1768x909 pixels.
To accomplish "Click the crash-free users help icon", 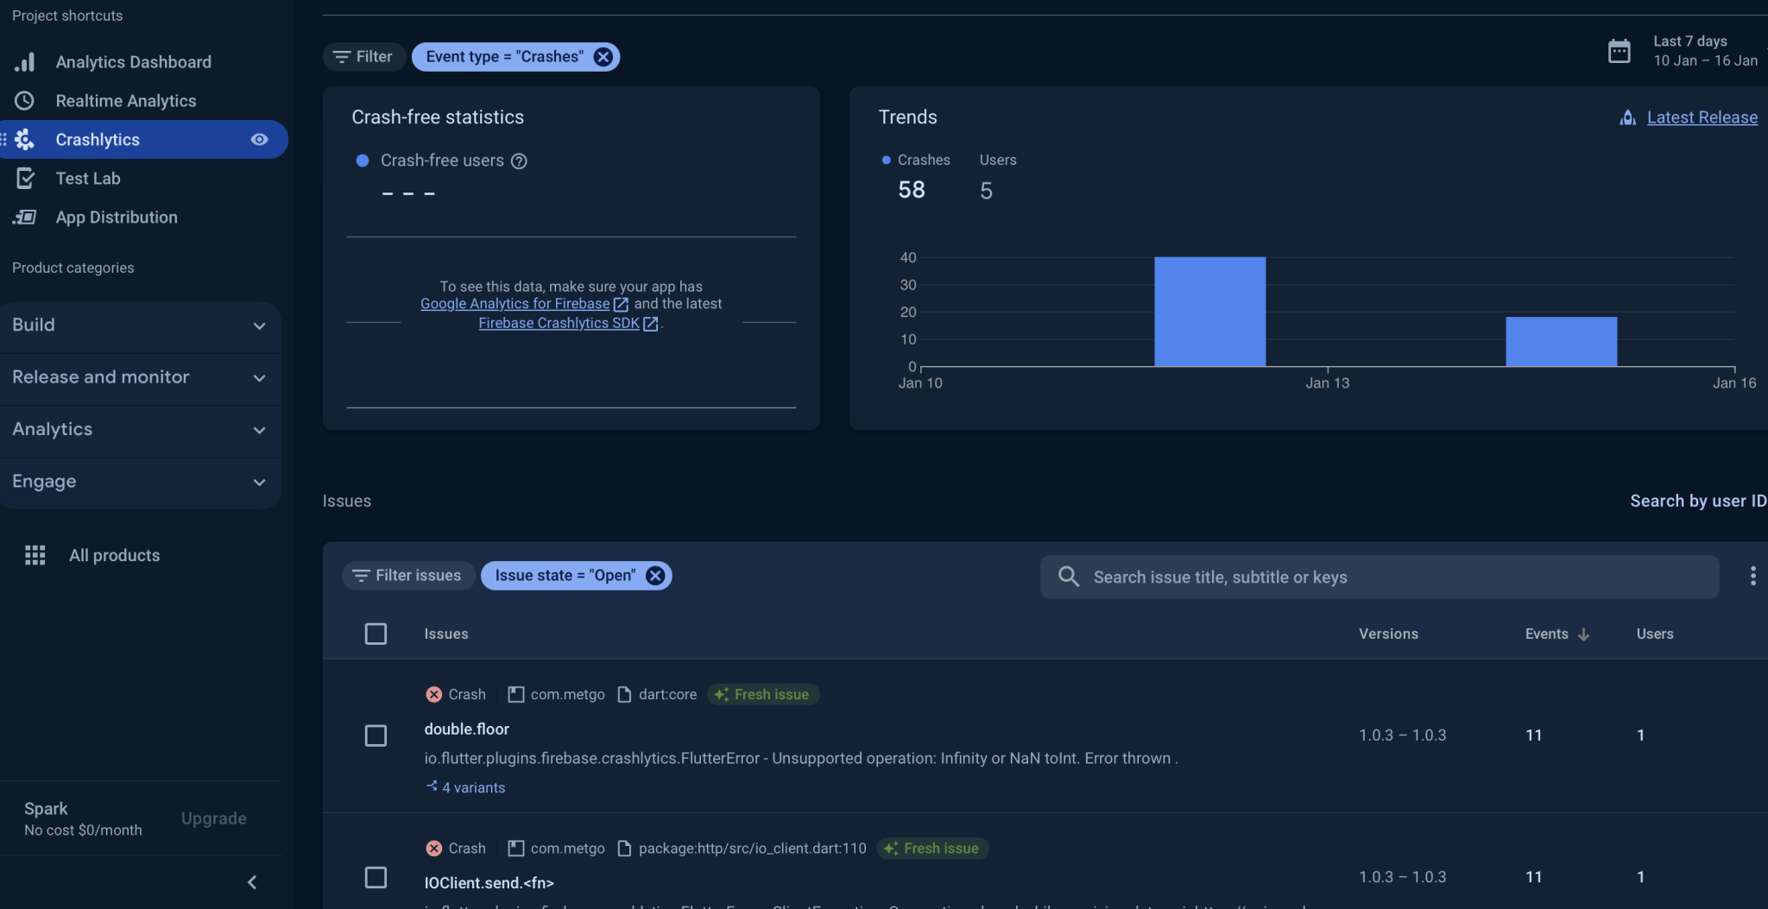I will (x=519, y=161).
